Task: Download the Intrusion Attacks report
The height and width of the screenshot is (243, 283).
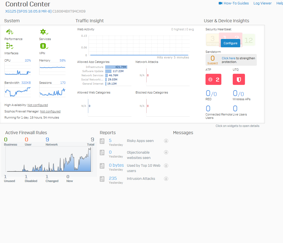Action: pos(166,179)
